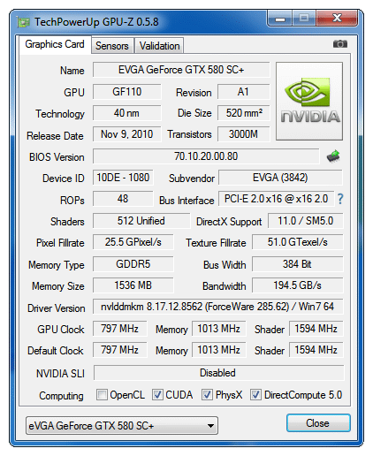Click the BIOS save chip icon
Image resolution: width=373 pixels, height=456 pixels.
(333, 156)
